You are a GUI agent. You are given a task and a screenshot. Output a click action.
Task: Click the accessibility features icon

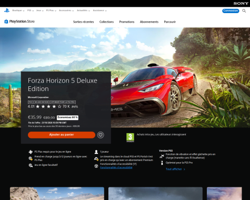pos(96,166)
